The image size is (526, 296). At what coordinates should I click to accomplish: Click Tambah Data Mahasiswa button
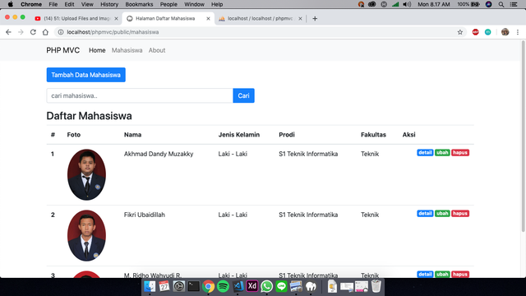(85, 75)
